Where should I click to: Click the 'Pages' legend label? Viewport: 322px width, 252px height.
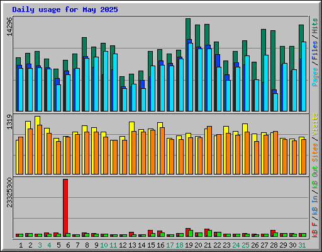pyautogui.click(x=315, y=77)
